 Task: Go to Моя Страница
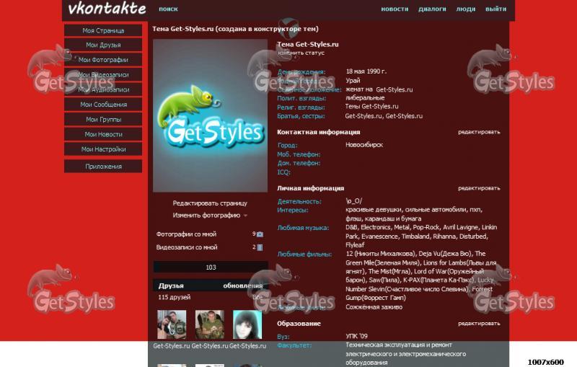tap(103, 30)
